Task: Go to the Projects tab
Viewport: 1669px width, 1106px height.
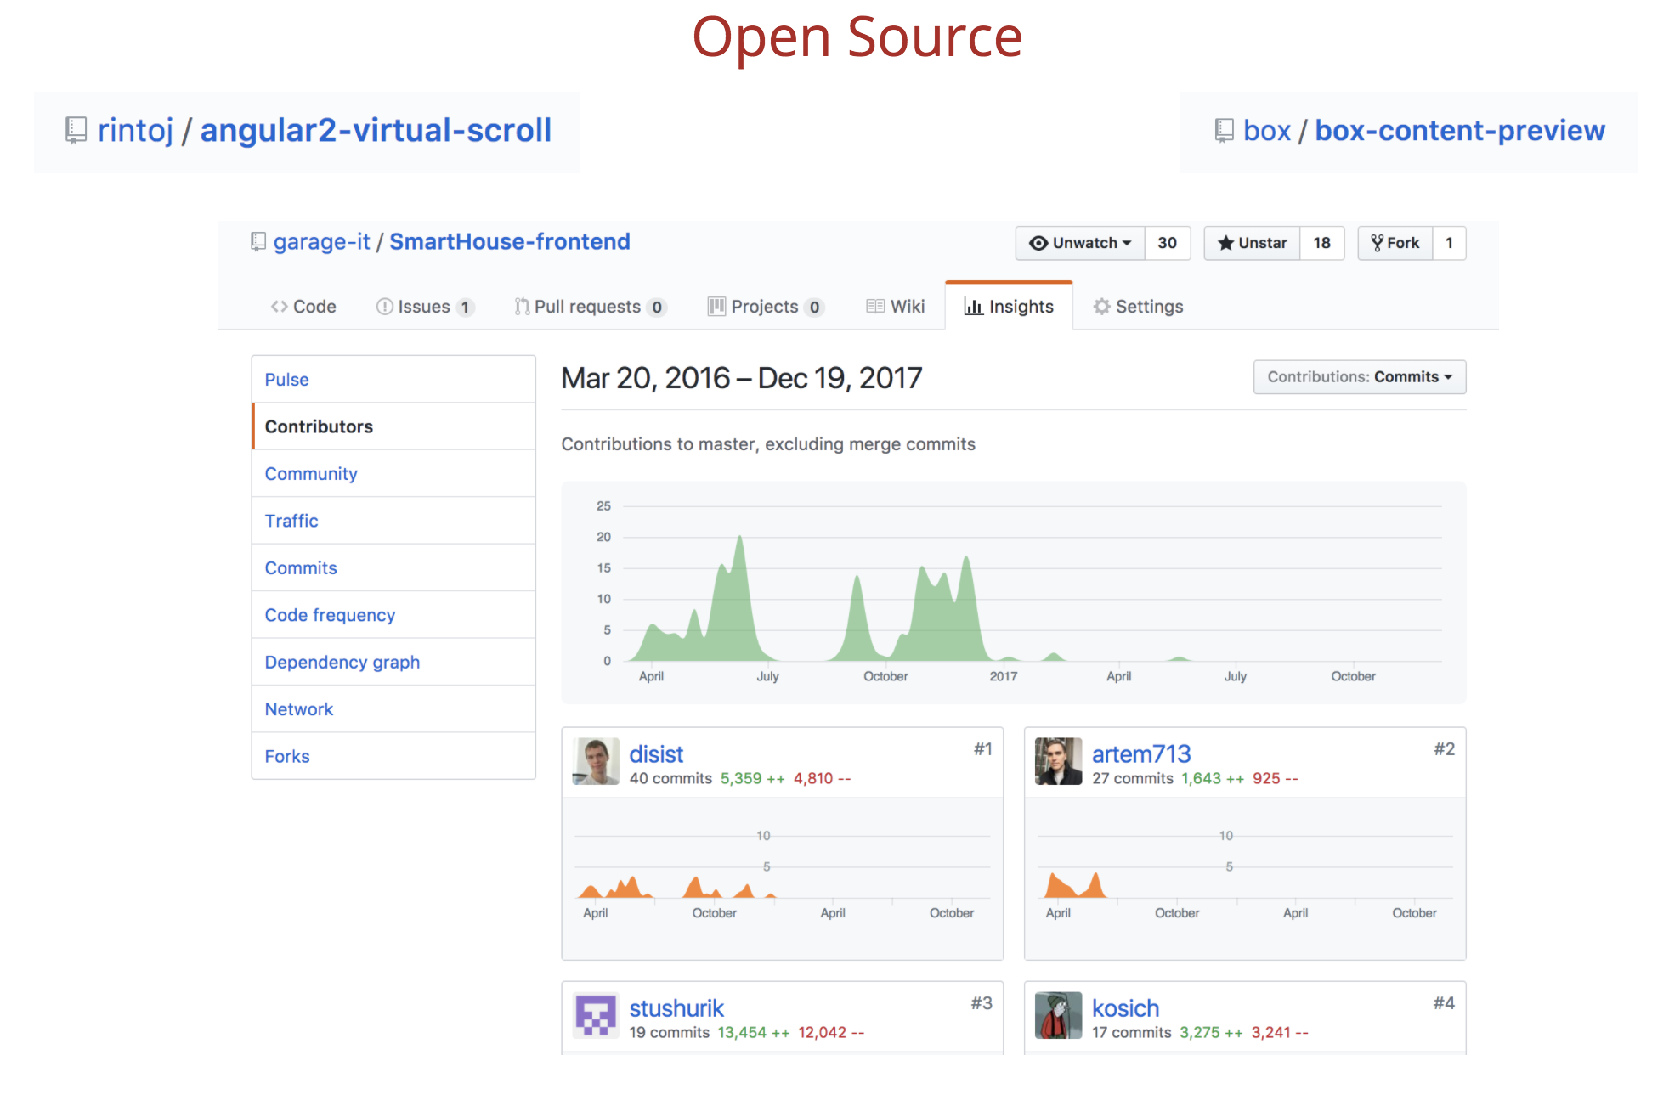Action: coord(764,307)
